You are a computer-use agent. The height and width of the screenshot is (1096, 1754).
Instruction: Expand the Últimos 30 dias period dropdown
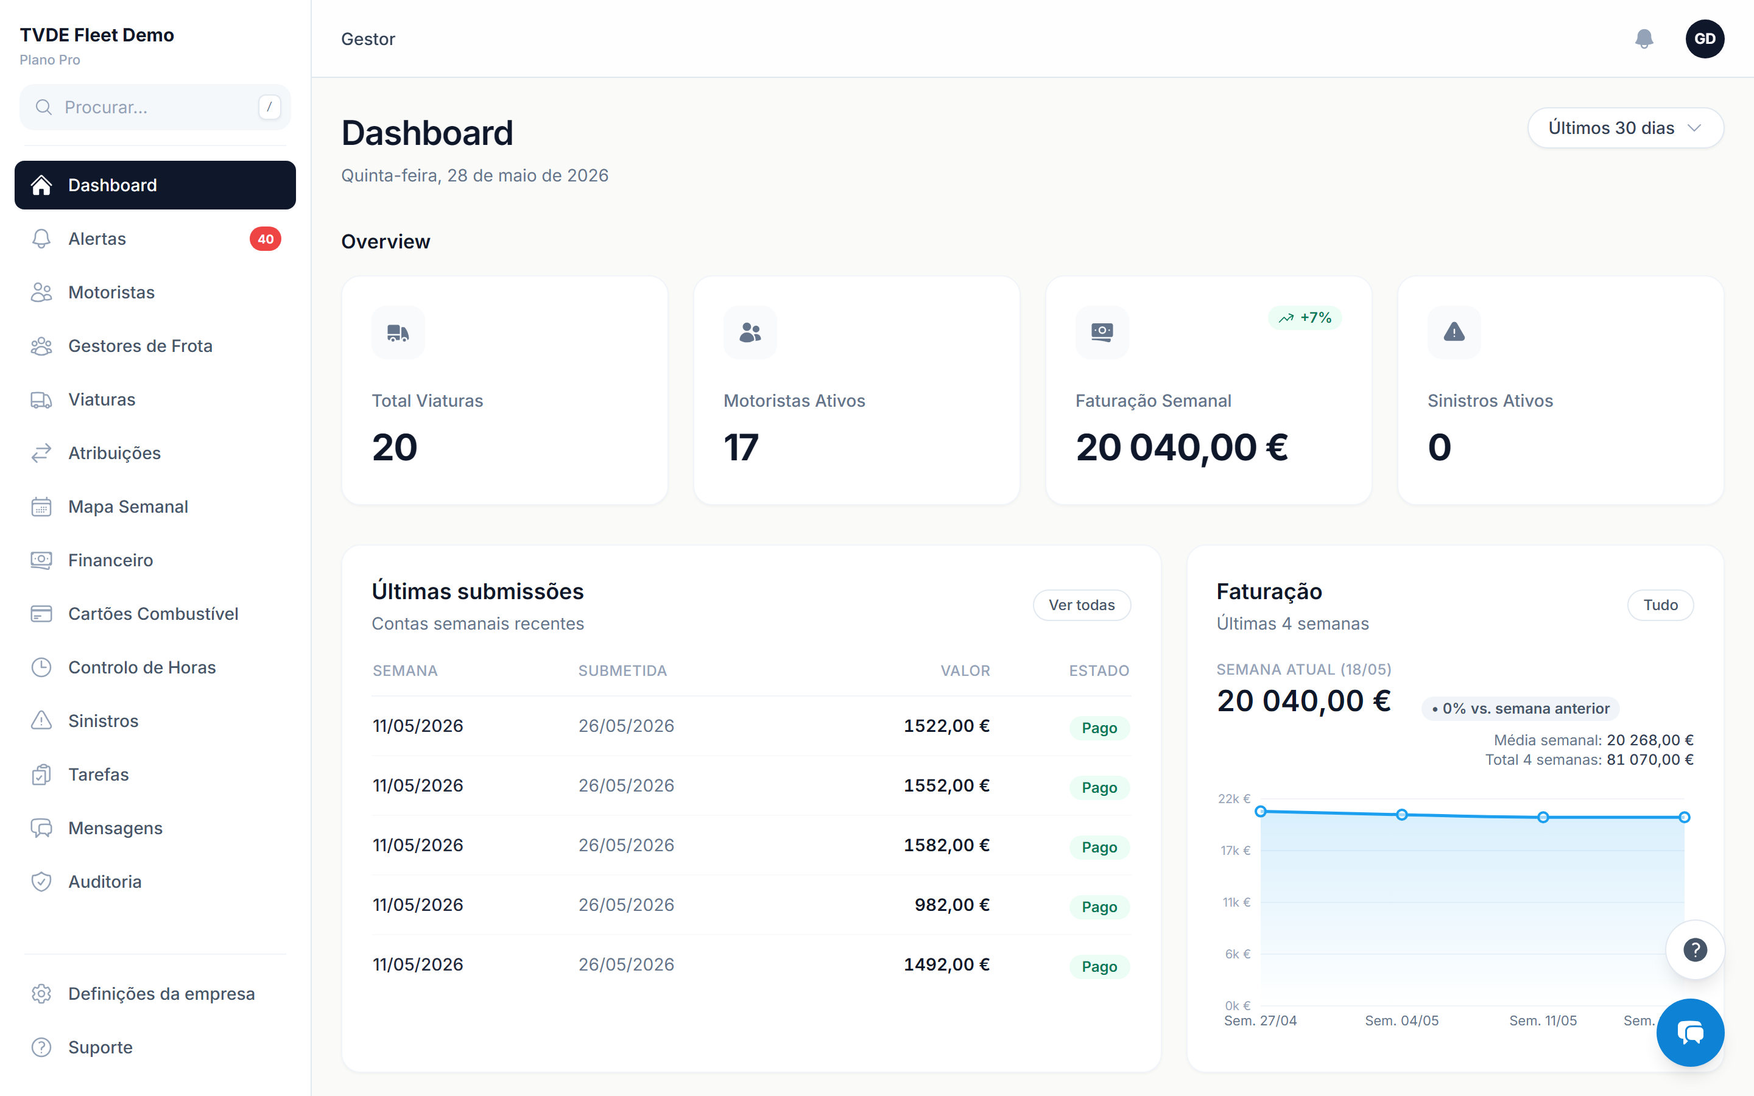tap(1625, 128)
